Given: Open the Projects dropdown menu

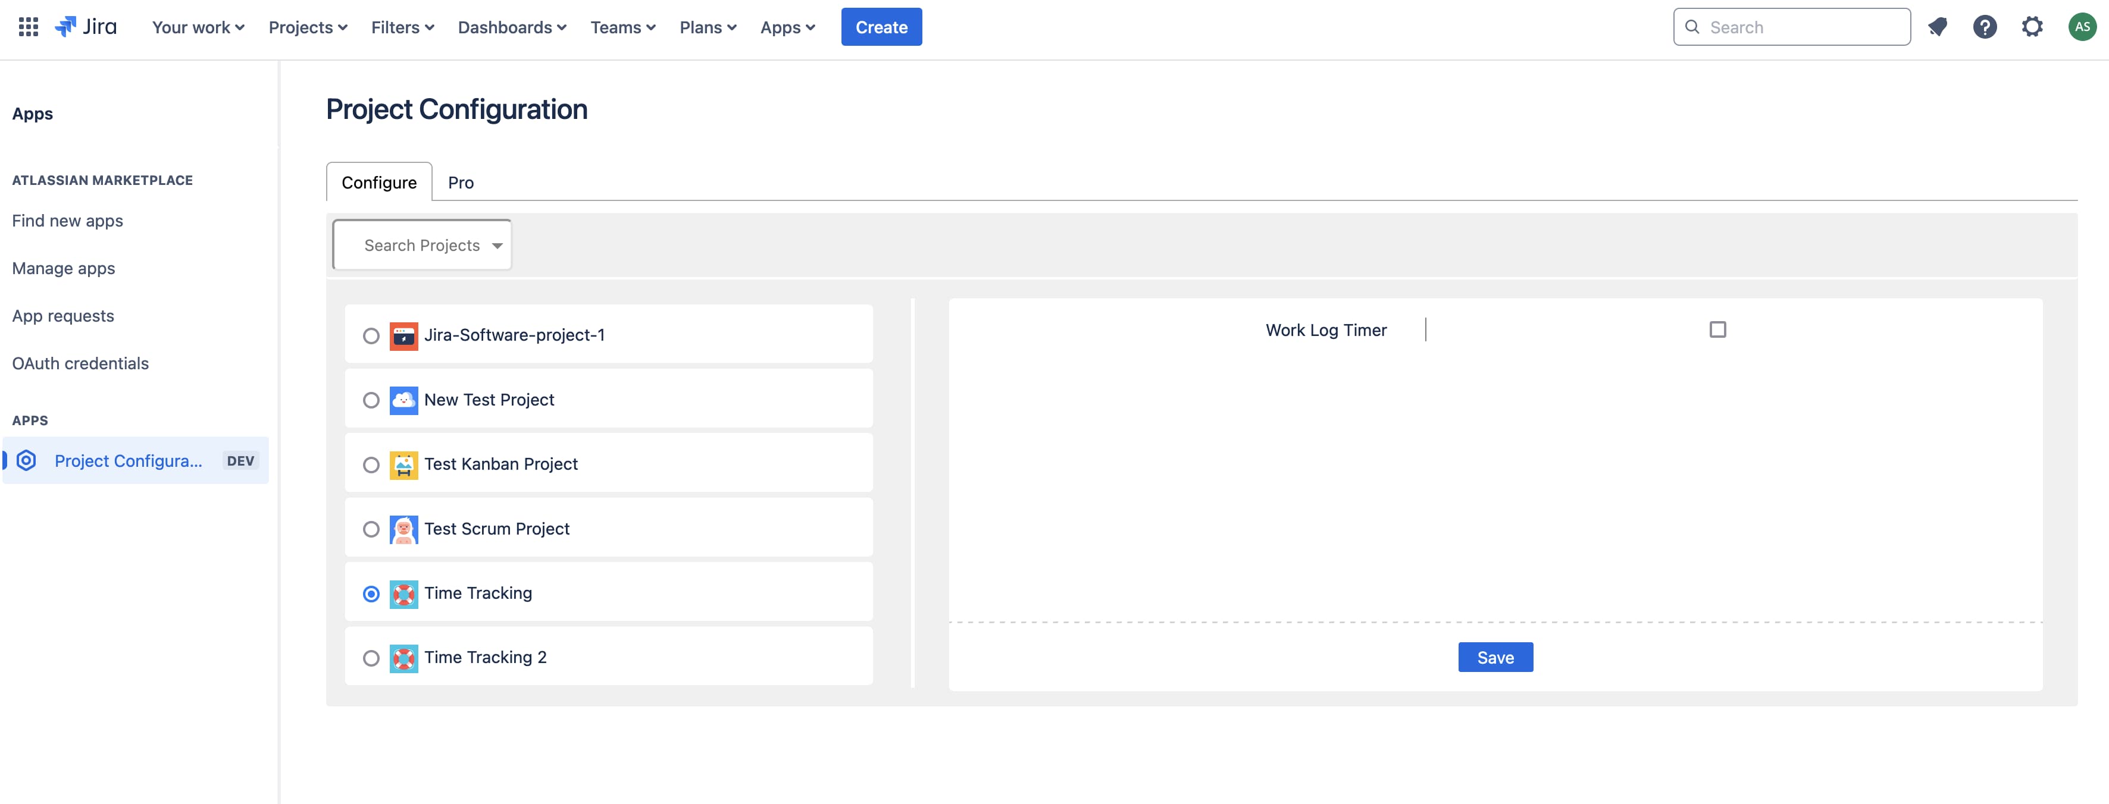Looking at the screenshot, I should [308, 27].
